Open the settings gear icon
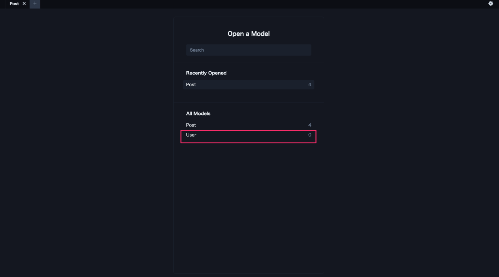 491,4
